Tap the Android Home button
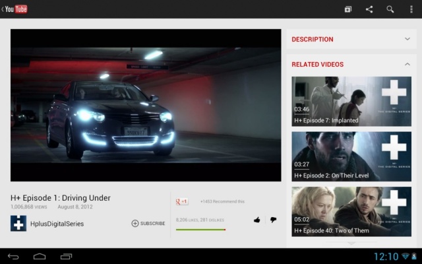Viewport: 422px width, 264px height. (x=40, y=257)
